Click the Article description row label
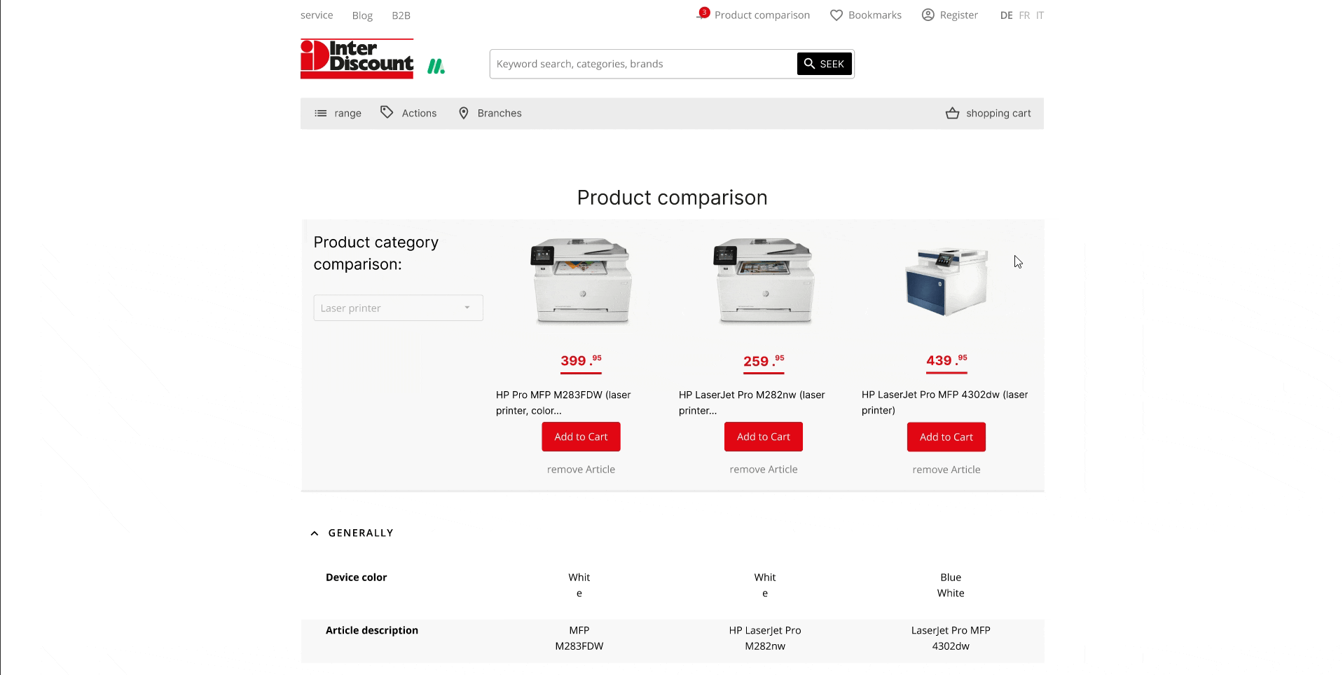 pyautogui.click(x=372, y=630)
